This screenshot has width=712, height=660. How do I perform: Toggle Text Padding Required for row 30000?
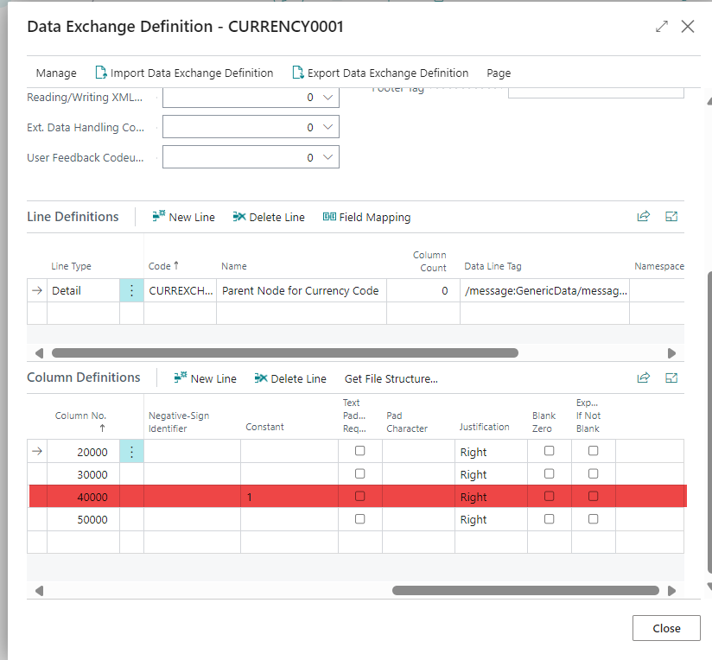click(x=359, y=473)
